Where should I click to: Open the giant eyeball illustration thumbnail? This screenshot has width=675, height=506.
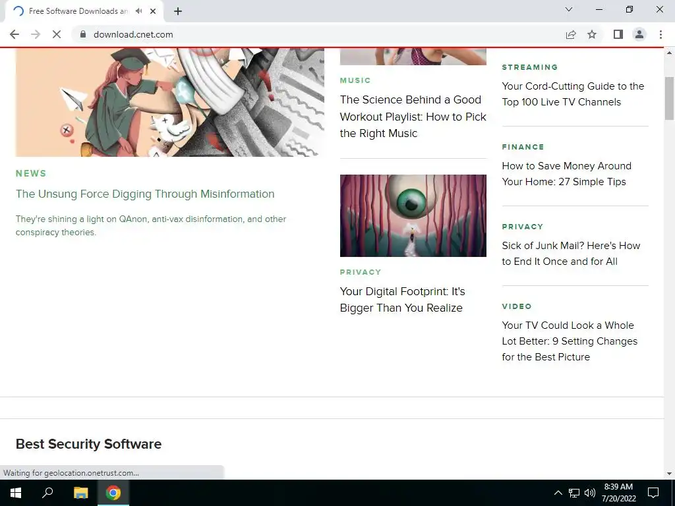pyautogui.click(x=413, y=215)
